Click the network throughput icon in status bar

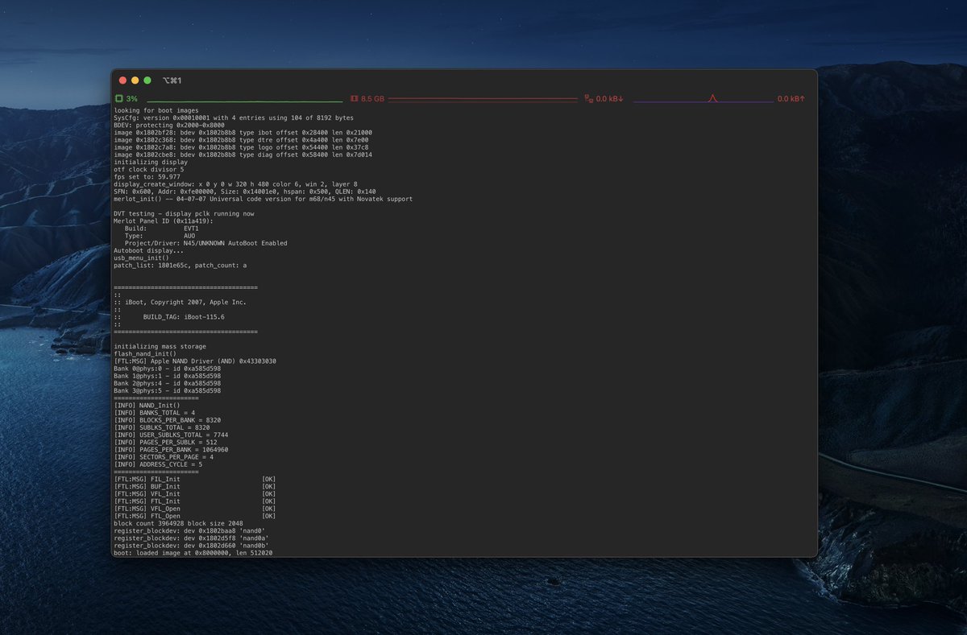pyautogui.click(x=588, y=98)
